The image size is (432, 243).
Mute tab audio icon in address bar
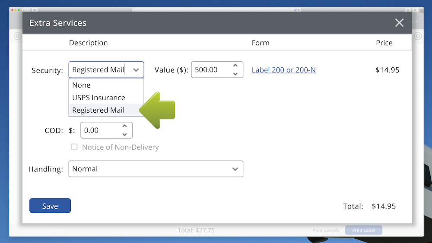pyautogui.click(x=295, y=10)
